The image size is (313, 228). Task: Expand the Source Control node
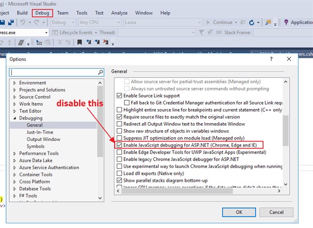[15, 97]
